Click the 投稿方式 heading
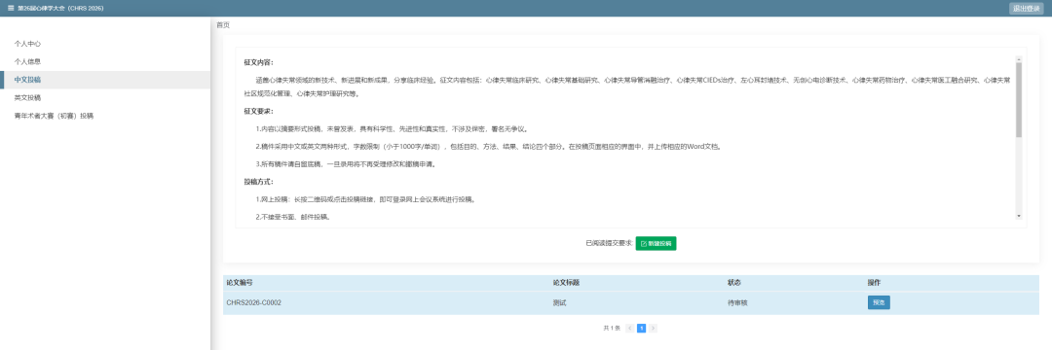The image size is (1052, 350). click(x=258, y=182)
